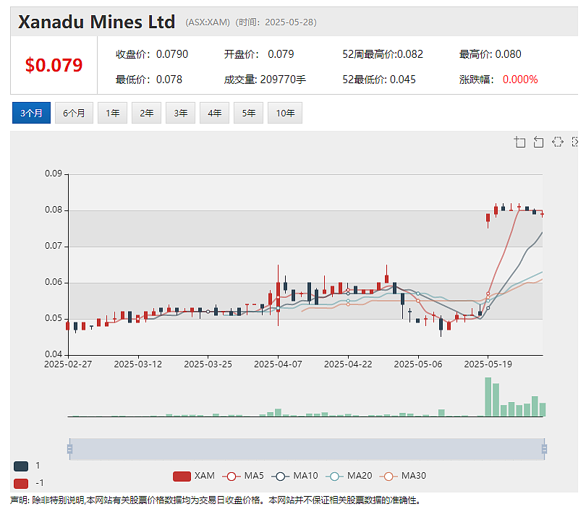The height and width of the screenshot is (517, 586).
Task: Choose the 5年 range tab
Action: (x=249, y=113)
